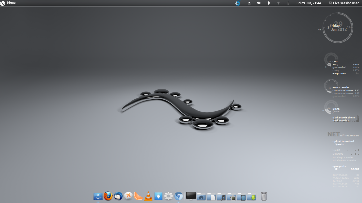The height and width of the screenshot is (203, 362).
Task: Open the clock showing Fri 29 Jun, 21:44
Action: click(x=309, y=3)
